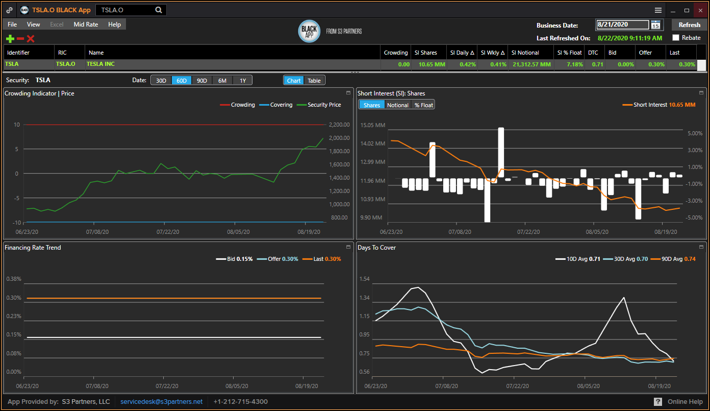Image resolution: width=710 pixels, height=411 pixels.
Task: Sort by SI Shares column header
Action: pos(428,53)
